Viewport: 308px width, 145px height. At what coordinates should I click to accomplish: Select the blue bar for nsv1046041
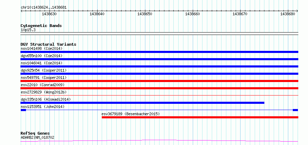click(159, 66)
